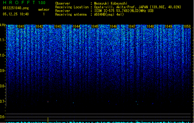Click the 0.7 kHz frequency label
This screenshot has width=194, height=123.
[2, 101]
